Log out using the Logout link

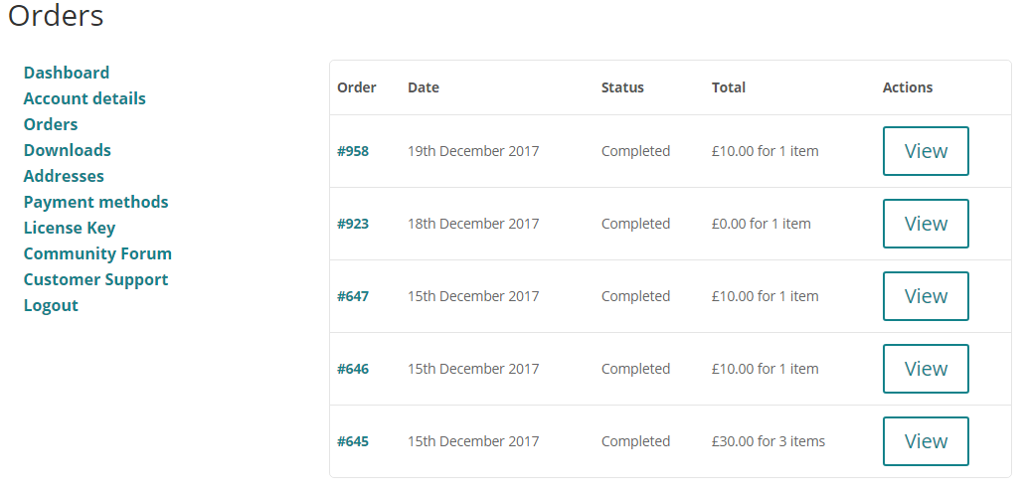coord(51,305)
